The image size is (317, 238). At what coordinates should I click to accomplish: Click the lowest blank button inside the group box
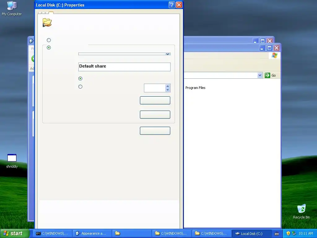[x=155, y=115]
